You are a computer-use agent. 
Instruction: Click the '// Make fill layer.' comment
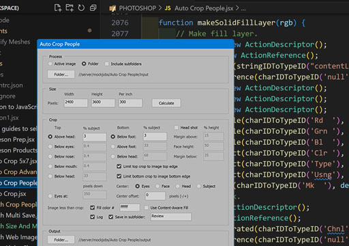point(217,33)
